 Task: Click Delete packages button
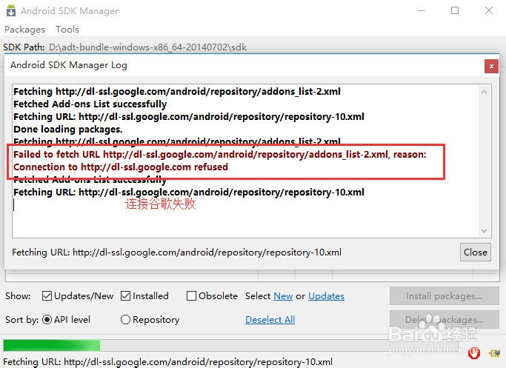click(444, 319)
